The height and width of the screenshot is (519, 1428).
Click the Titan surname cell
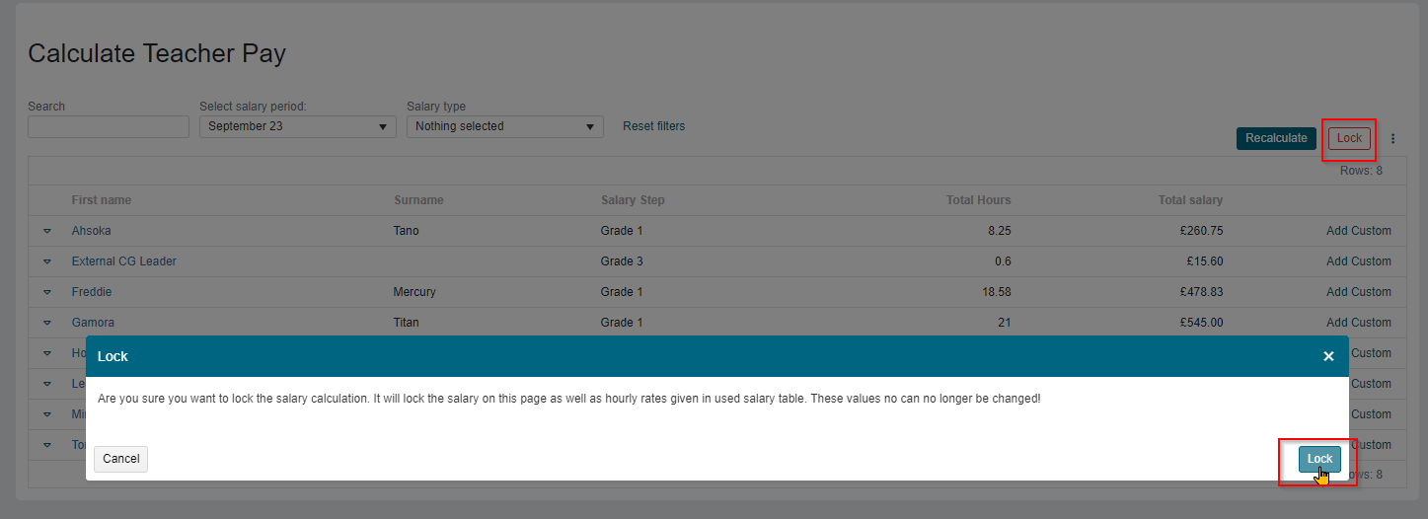coord(406,323)
